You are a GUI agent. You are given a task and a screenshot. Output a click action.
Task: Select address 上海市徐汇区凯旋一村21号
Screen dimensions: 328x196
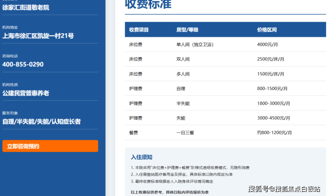pos(38,36)
